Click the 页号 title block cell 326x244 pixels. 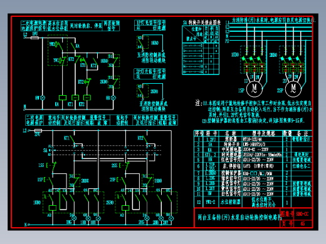(x=287, y=223)
